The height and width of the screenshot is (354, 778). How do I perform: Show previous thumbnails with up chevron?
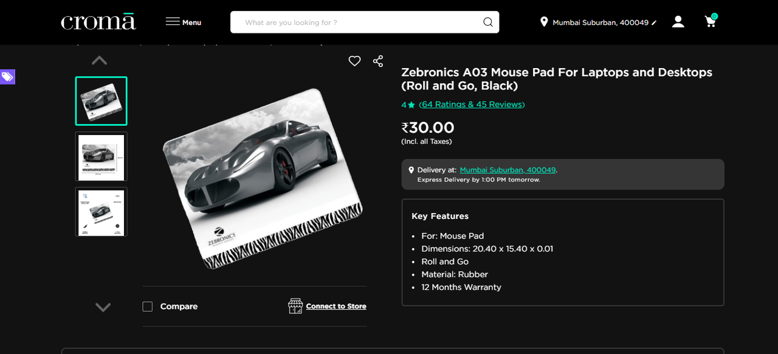[99, 60]
